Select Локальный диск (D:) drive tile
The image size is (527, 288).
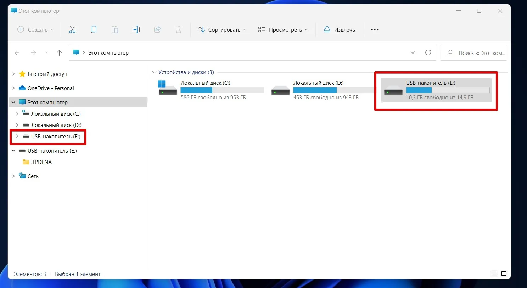click(x=323, y=90)
